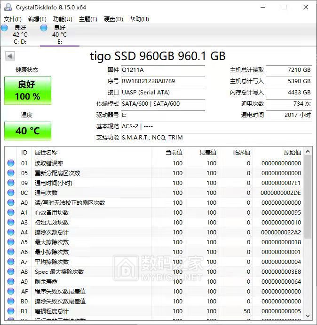Screen dimensions: 317x325
Task: Click the attribute list vertical scrollbar
Action: pyautogui.click(x=308, y=197)
